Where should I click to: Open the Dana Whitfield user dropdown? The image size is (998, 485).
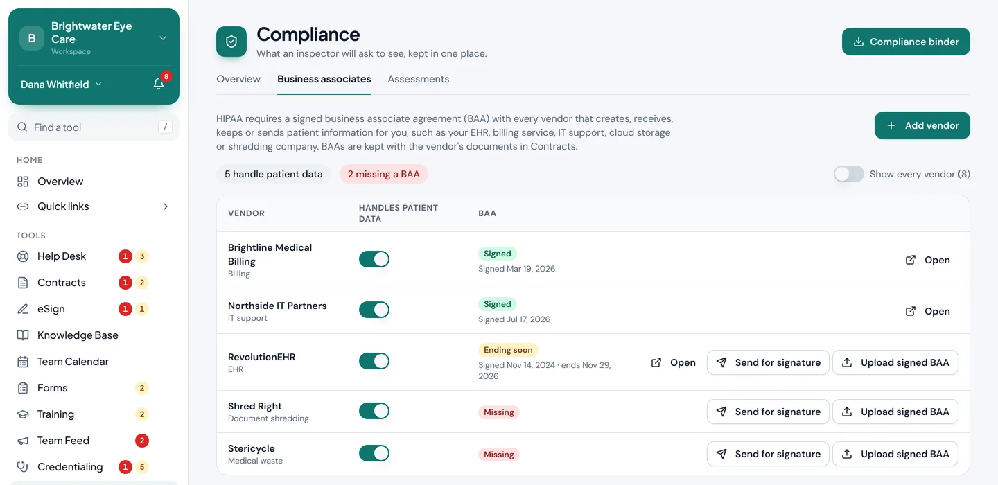(61, 84)
